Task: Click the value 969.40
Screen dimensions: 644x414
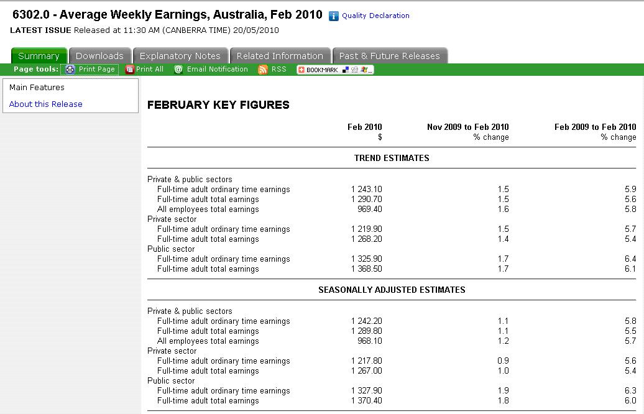Action: tap(370, 209)
